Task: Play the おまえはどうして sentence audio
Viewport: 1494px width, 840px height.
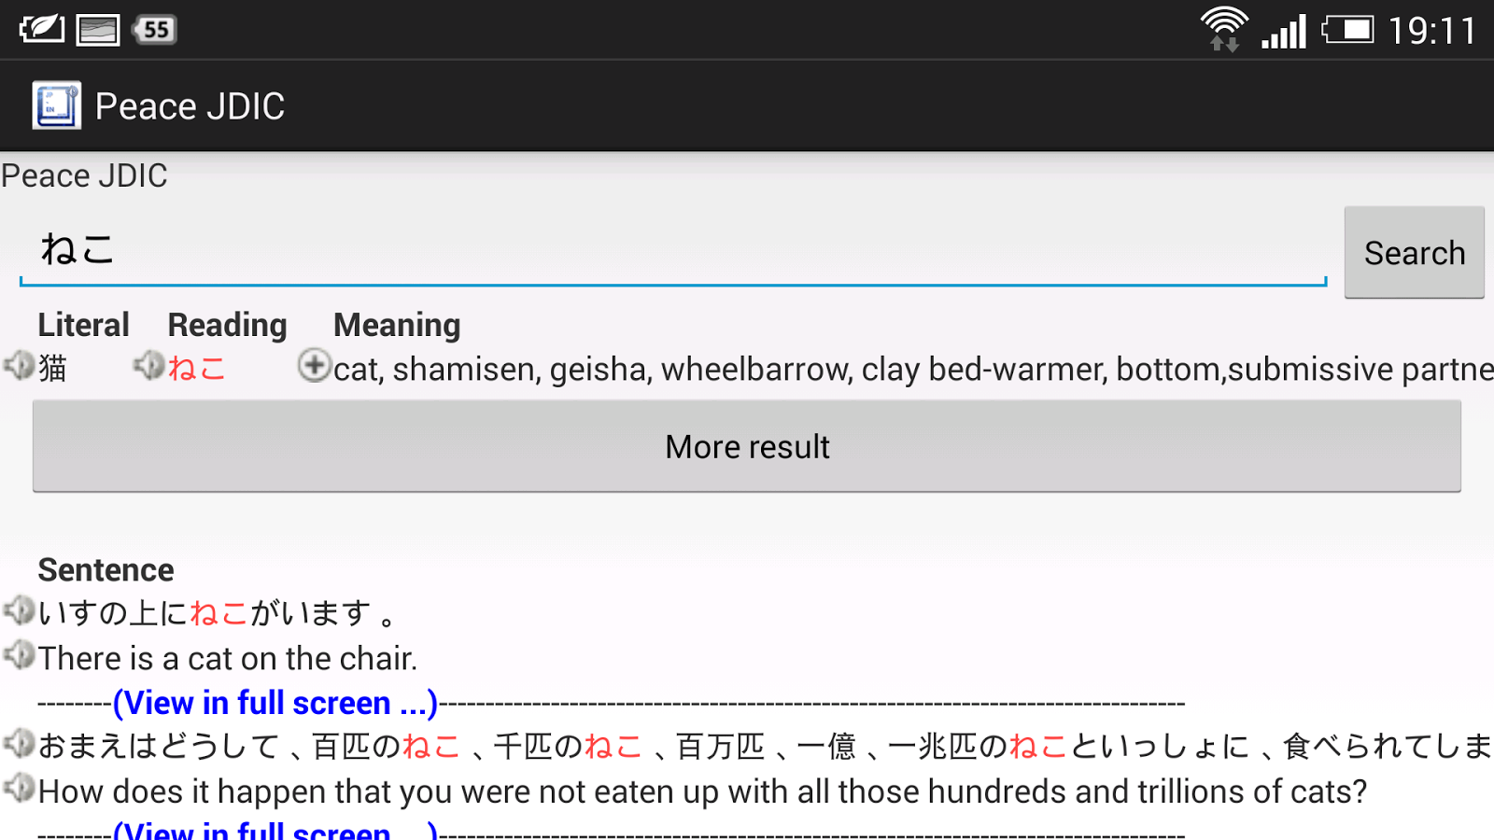Action: [x=18, y=743]
